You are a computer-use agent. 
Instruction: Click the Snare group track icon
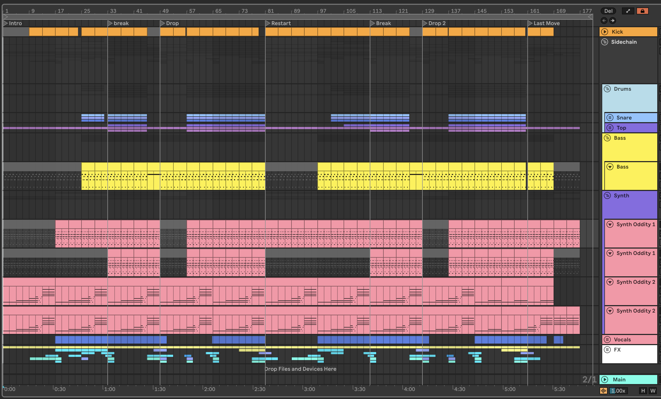pos(610,118)
